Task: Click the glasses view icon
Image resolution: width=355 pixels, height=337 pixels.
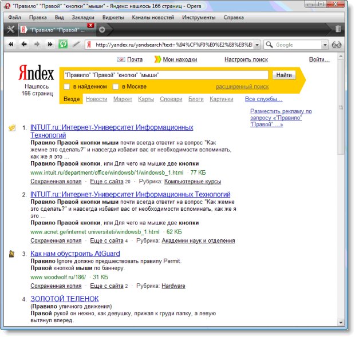Action: pyautogui.click(x=337, y=45)
